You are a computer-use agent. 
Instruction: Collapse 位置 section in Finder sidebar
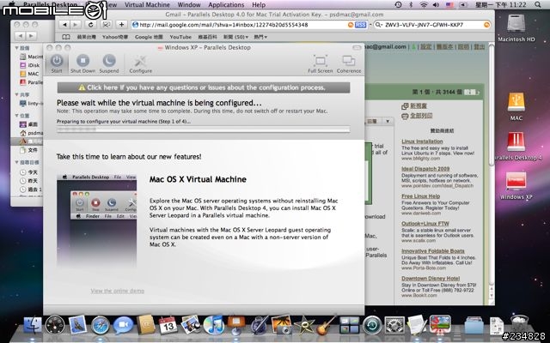pyautogui.click(x=16, y=116)
